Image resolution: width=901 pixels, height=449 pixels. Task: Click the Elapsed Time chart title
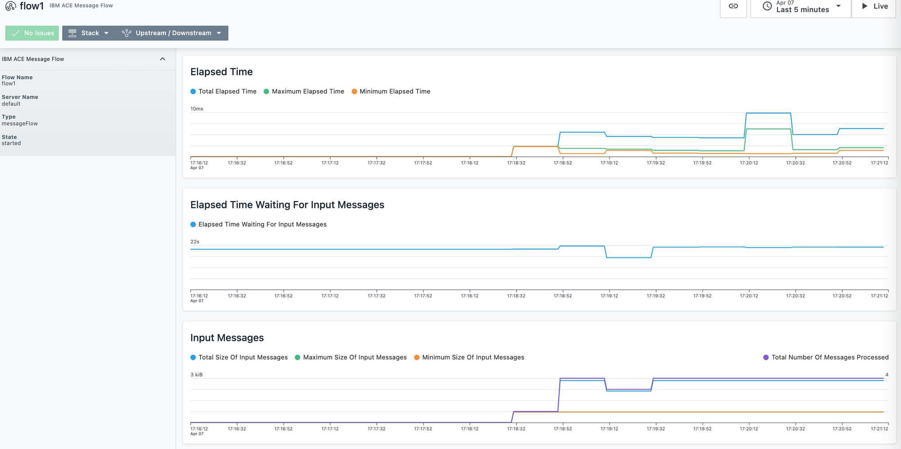[222, 72]
